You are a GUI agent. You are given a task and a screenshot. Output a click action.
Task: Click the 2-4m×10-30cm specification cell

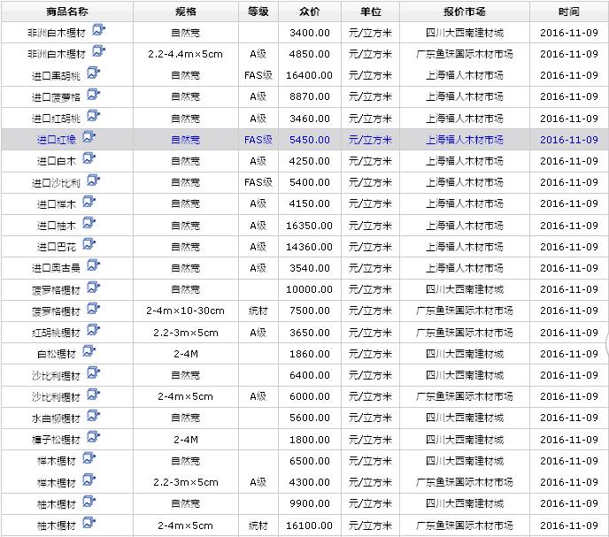[185, 311]
